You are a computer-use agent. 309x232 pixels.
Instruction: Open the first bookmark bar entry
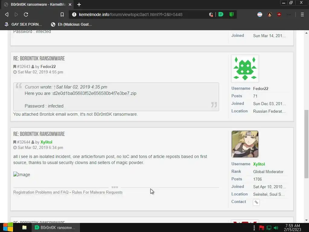23,24
